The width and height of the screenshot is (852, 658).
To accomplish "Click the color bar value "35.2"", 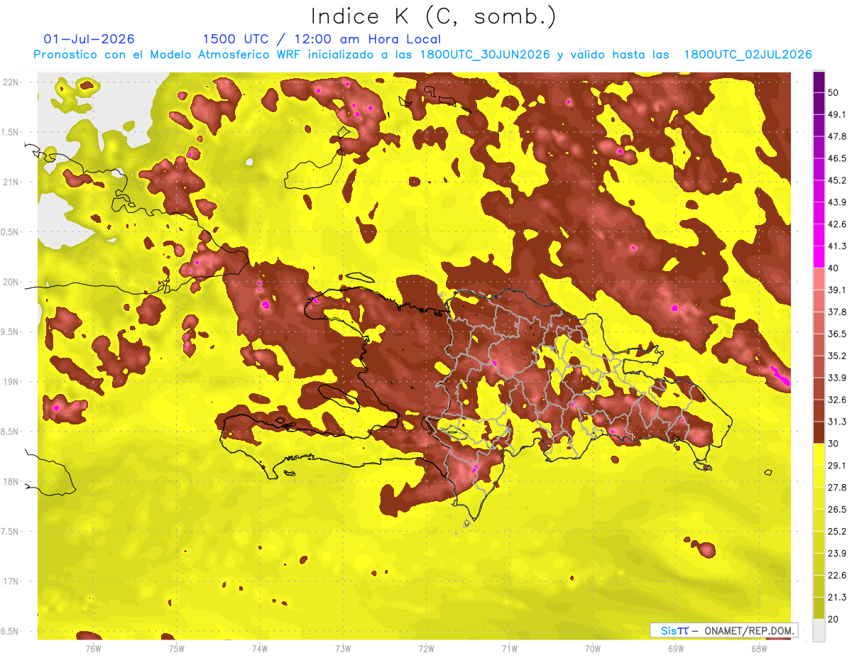I will point(837,356).
